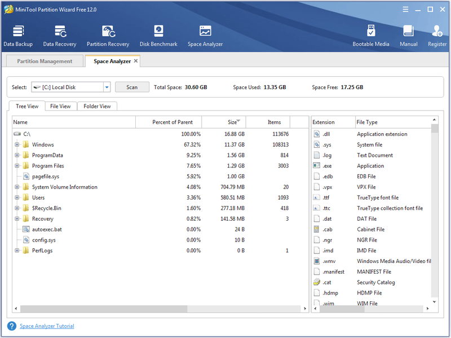Open Partition Recovery tool
Screen dimensions: 451x338
(x=108, y=36)
